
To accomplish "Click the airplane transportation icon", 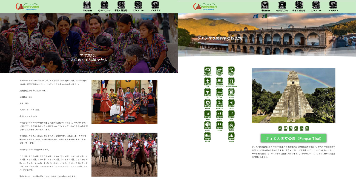I will (208, 81).
